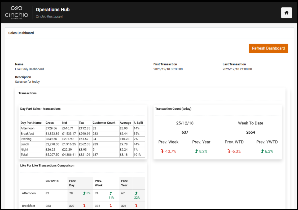The width and height of the screenshot is (298, 210).
Task: Click red down arrow beside -13.7%
Action: [x=162, y=151]
